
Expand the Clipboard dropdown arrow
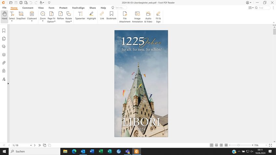(x=32, y=21)
